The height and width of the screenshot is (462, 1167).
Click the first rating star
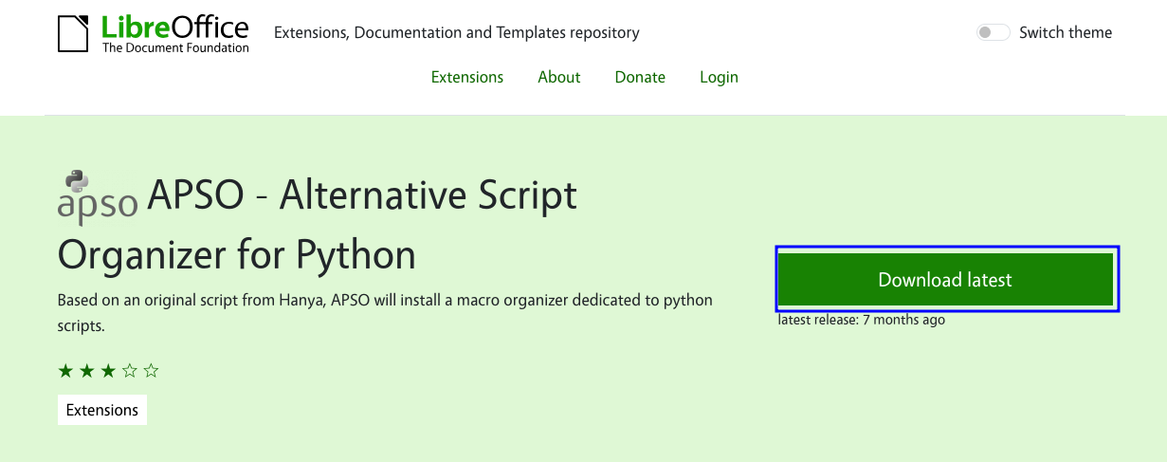[65, 371]
